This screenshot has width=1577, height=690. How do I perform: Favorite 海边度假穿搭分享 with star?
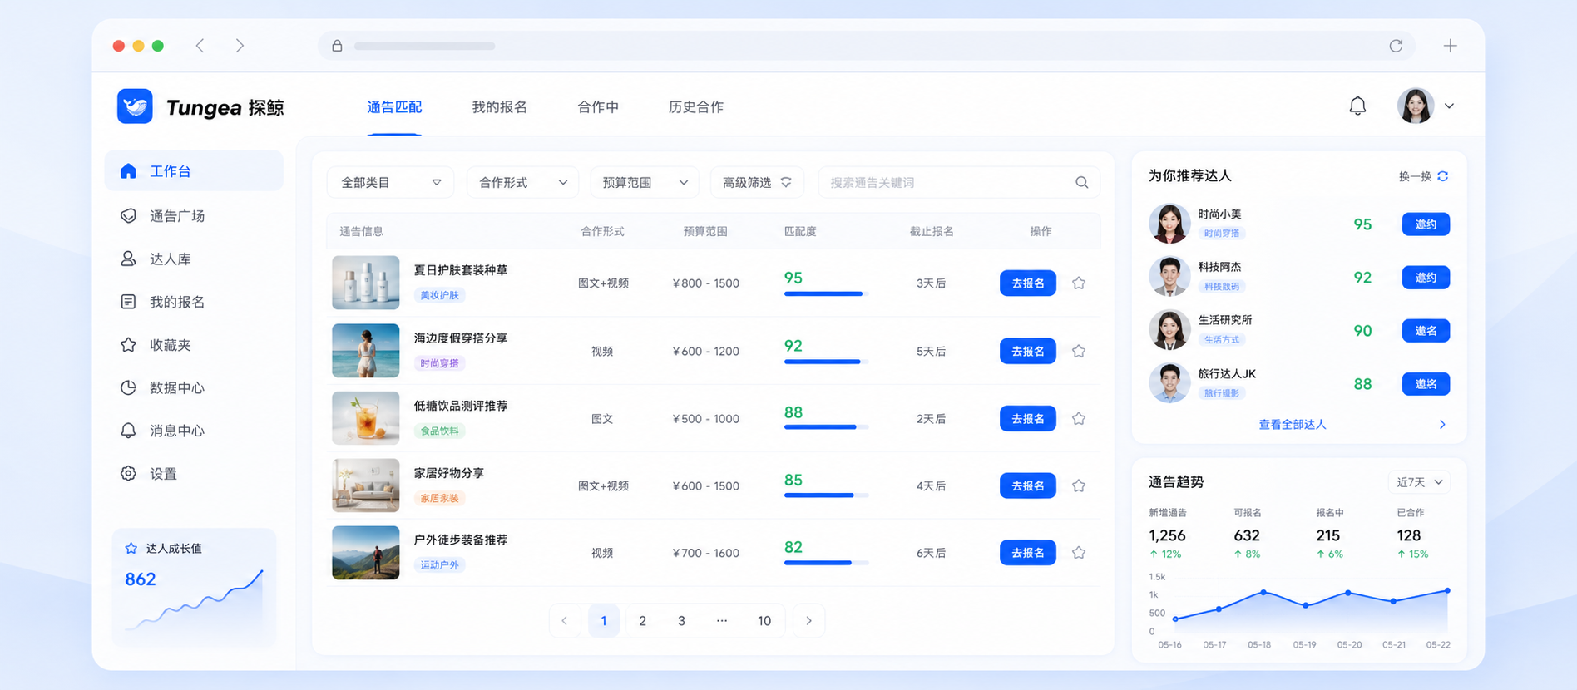tap(1079, 351)
